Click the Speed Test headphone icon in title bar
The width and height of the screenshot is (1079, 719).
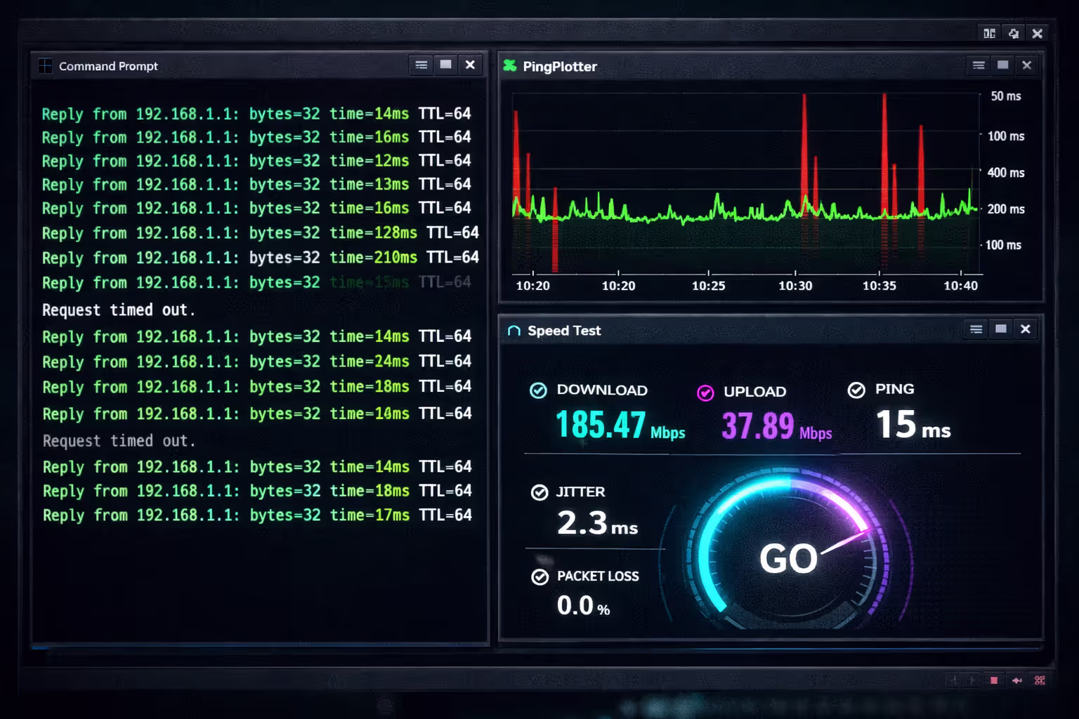tap(514, 330)
